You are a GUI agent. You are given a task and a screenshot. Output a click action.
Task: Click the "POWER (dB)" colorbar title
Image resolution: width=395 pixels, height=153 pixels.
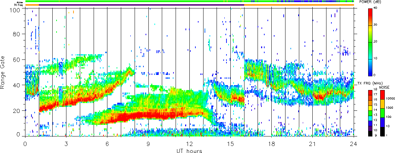[x=370, y=2]
